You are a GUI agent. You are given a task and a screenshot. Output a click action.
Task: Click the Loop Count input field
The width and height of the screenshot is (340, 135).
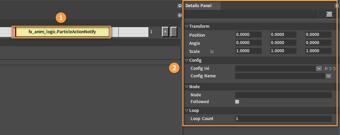(284, 119)
